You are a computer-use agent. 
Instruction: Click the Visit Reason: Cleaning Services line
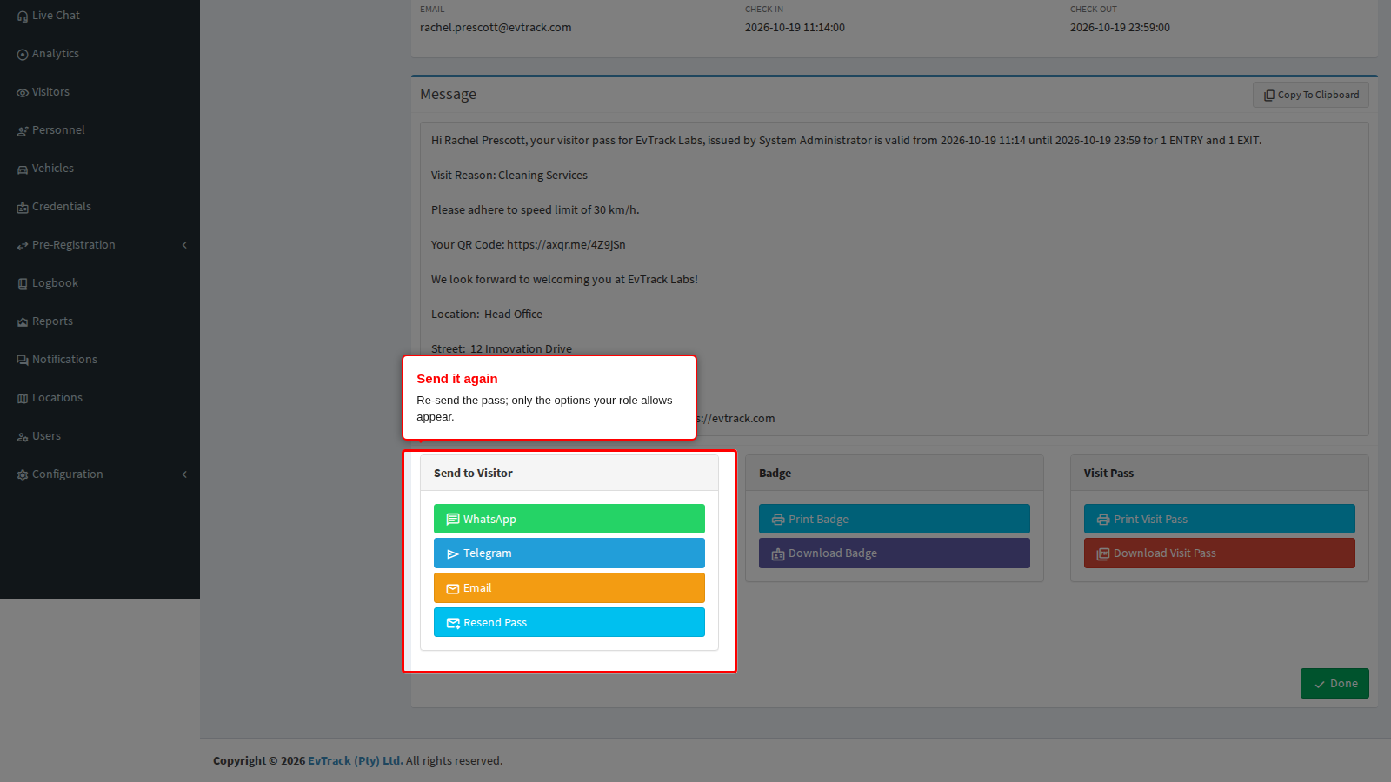pos(509,176)
